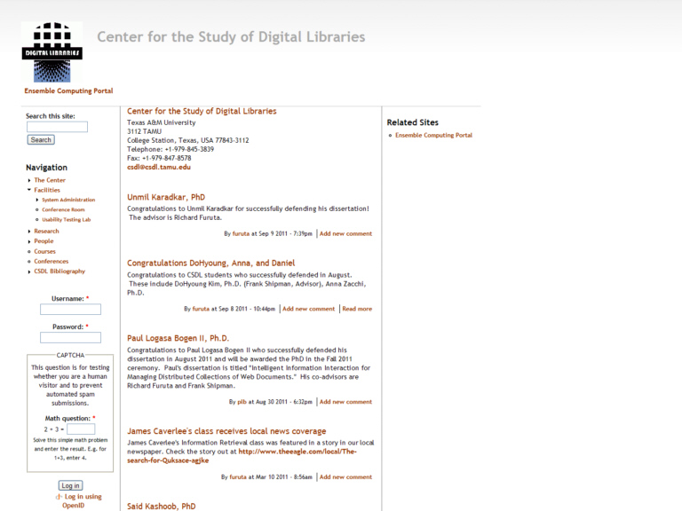Open plb author link dated Aug 30 2011
The height and width of the screenshot is (511, 682).
click(242, 402)
